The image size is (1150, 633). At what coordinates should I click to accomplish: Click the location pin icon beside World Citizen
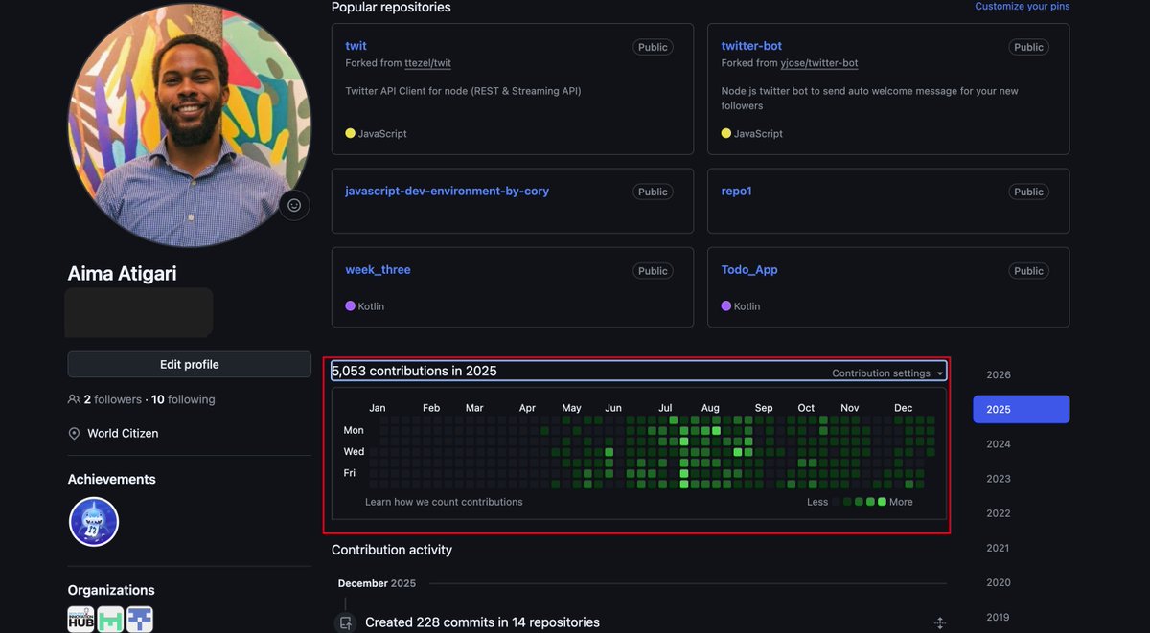point(74,434)
